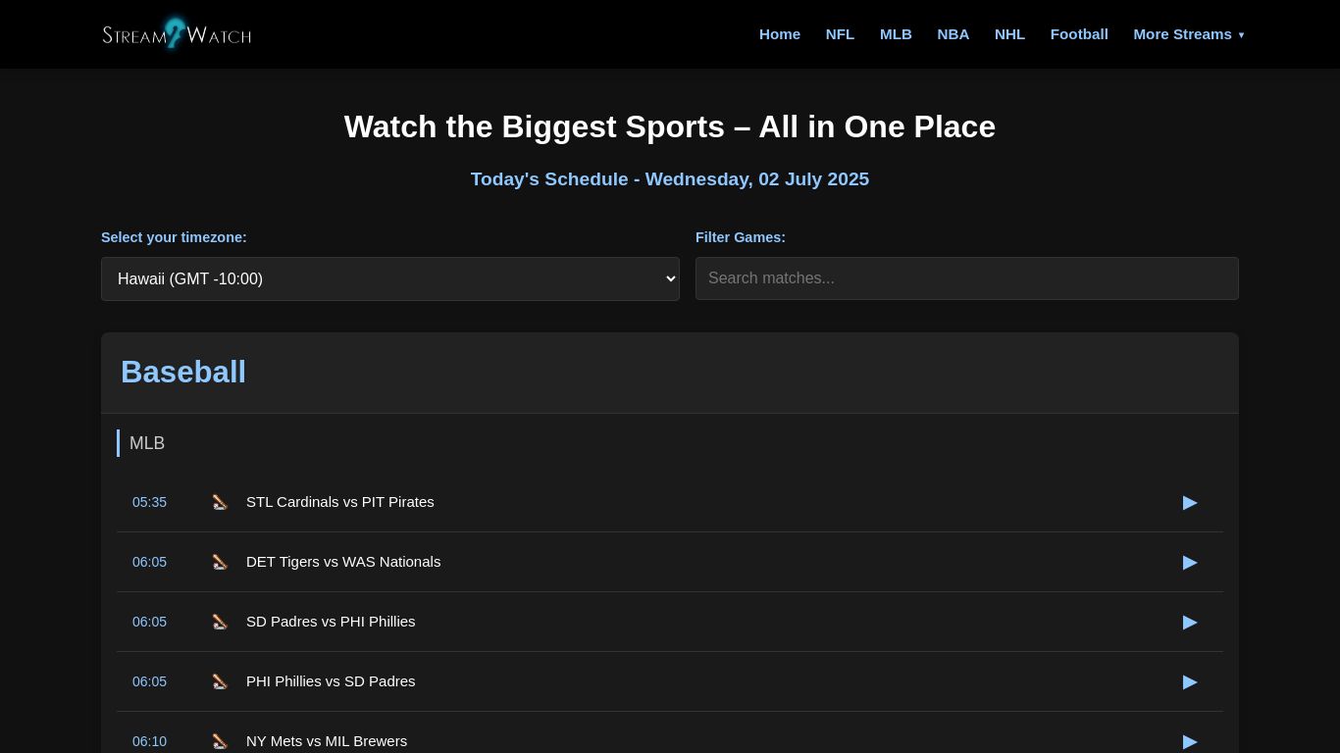The height and width of the screenshot is (753, 1340).
Task: Expand the More Streams menu
Action: pyautogui.click(x=1188, y=34)
